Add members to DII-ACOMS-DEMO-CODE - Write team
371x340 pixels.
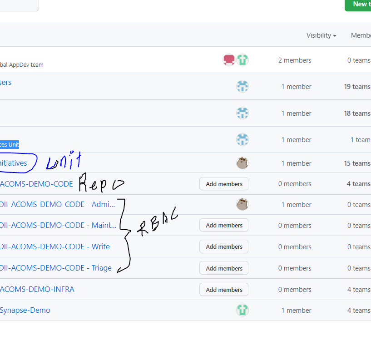(x=223, y=246)
